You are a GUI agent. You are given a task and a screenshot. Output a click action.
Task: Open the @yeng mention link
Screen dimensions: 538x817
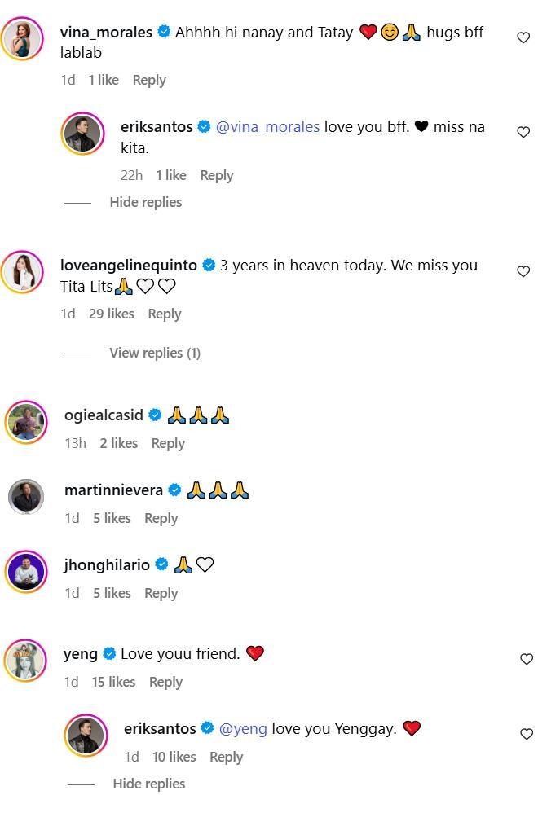pyautogui.click(x=243, y=728)
